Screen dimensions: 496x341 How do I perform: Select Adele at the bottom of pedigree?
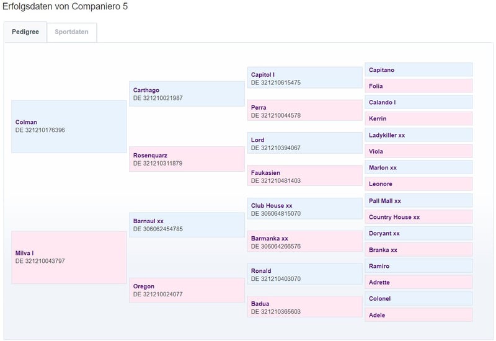(418, 315)
